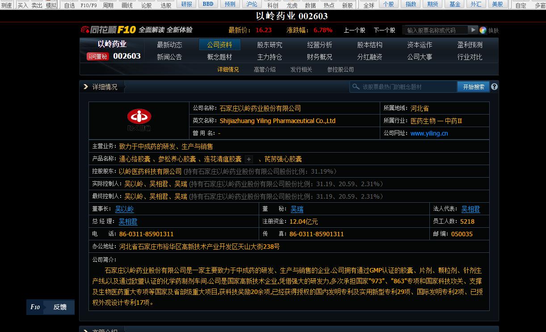
Task: Switch to the 股东研究 tab
Action: tap(270, 44)
